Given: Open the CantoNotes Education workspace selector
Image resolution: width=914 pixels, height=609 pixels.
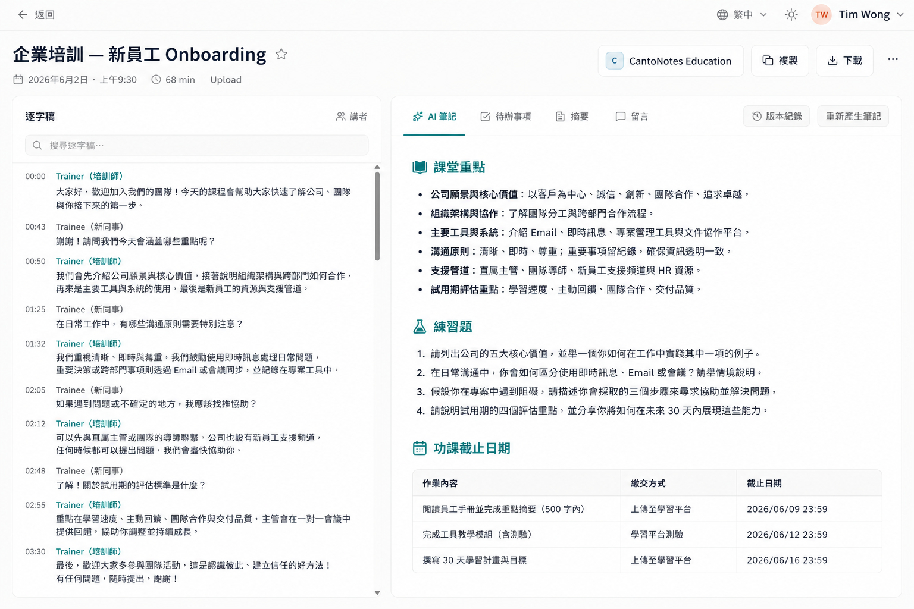Looking at the screenshot, I should click(x=671, y=61).
